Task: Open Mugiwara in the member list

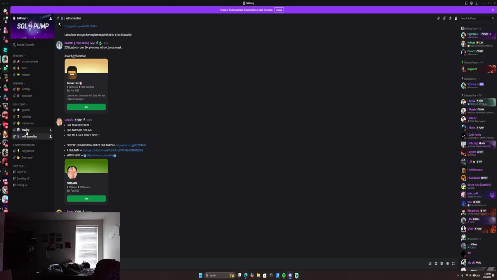Action: coord(478,212)
